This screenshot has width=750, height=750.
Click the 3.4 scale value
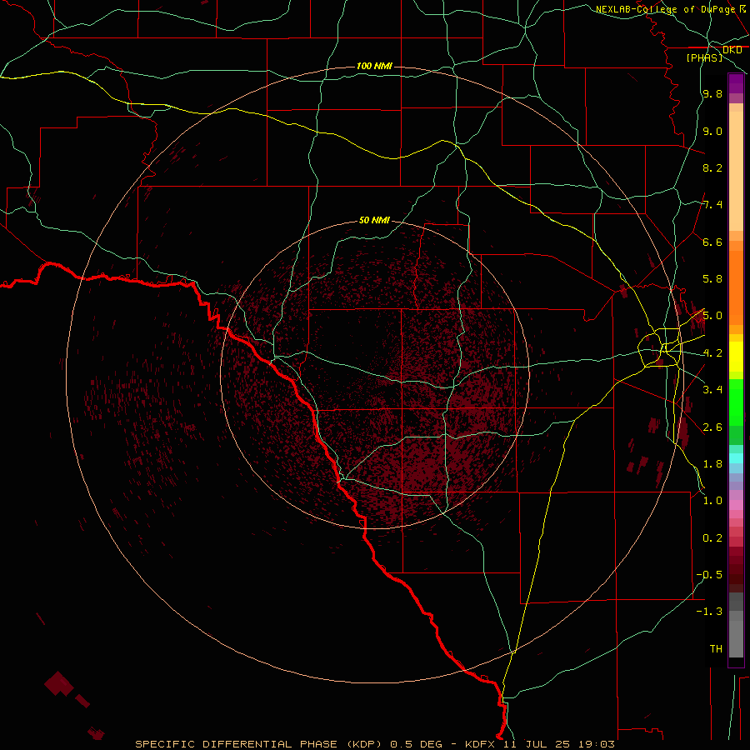click(x=712, y=390)
